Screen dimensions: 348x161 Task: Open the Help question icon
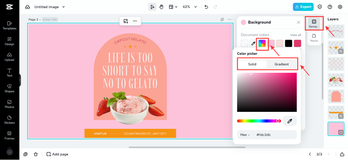330,7
